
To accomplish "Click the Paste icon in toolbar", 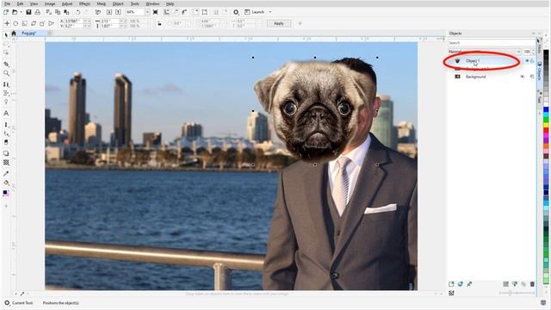I will [x=66, y=12].
